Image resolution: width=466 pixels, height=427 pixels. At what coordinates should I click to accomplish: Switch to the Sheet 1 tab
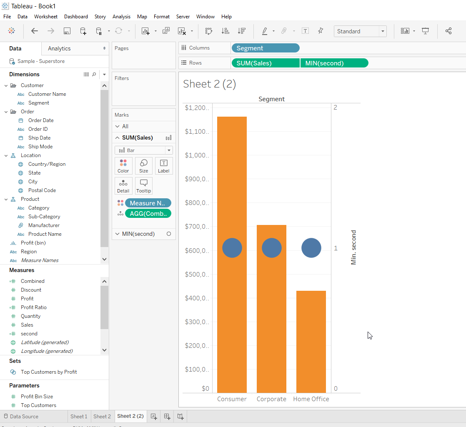[79, 416]
